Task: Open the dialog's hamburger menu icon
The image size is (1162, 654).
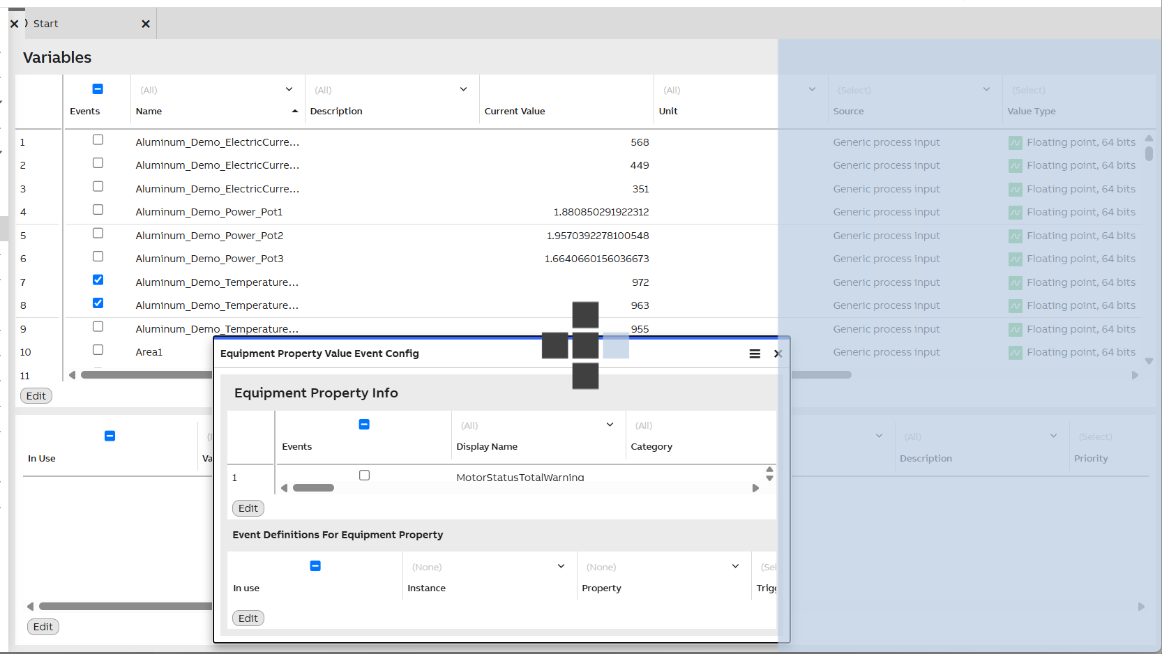Action: coord(755,353)
